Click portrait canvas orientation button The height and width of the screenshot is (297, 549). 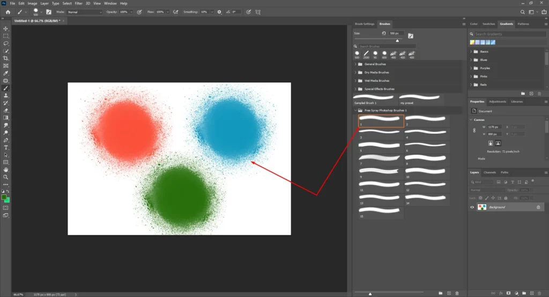(x=491, y=143)
